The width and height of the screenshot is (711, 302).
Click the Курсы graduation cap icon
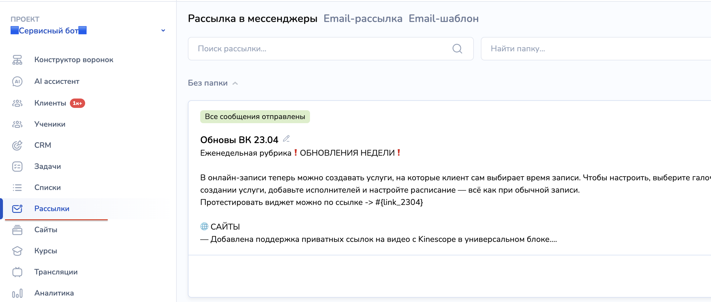point(17,251)
